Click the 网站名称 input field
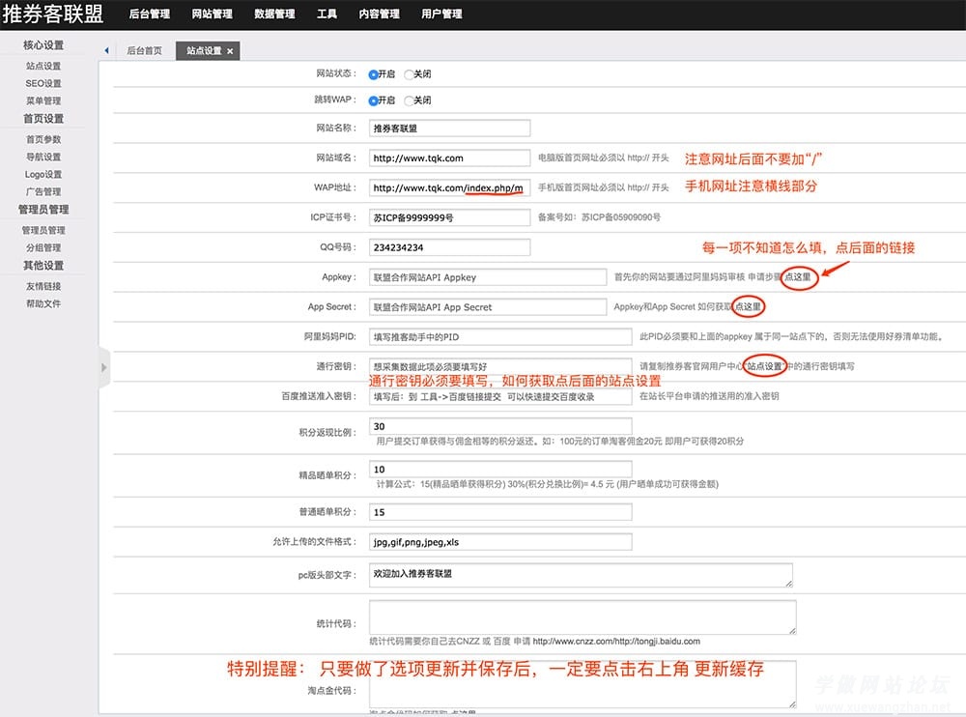 pos(449,128)
